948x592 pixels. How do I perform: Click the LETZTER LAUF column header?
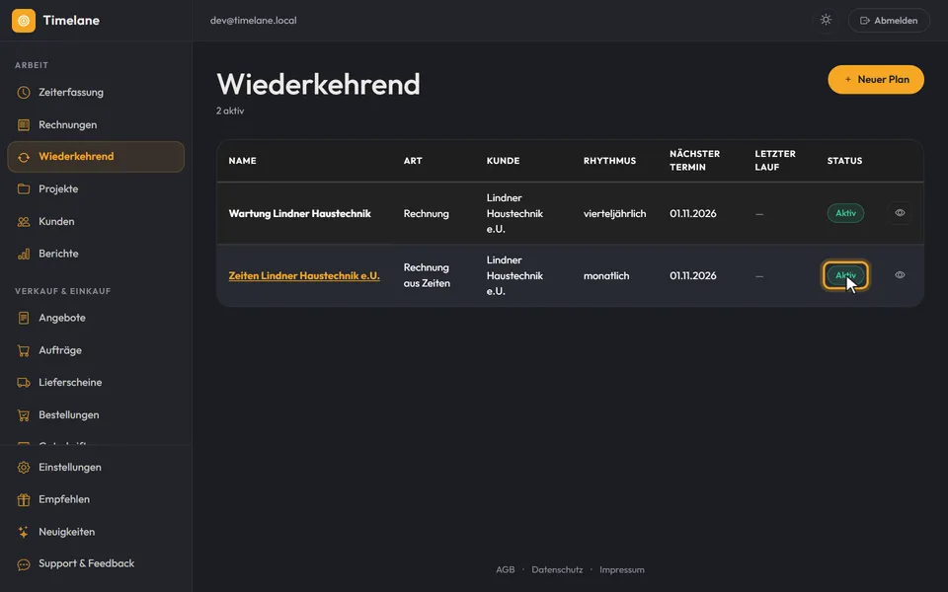[775, 161]
